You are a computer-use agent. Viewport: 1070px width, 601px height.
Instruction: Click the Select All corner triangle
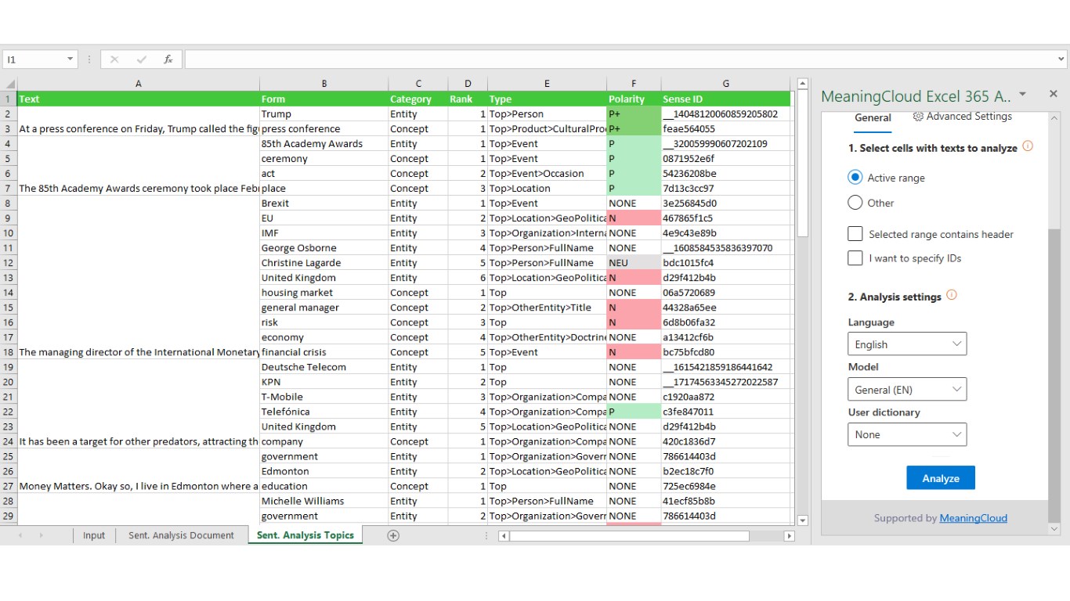(x=9, y=84)
